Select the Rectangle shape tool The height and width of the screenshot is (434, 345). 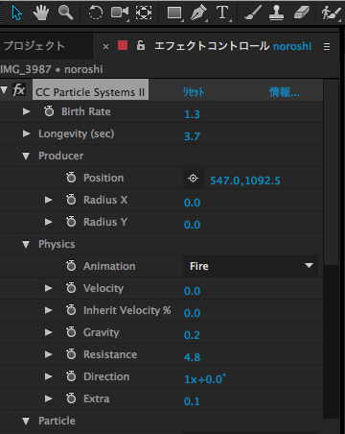[174, 12]
